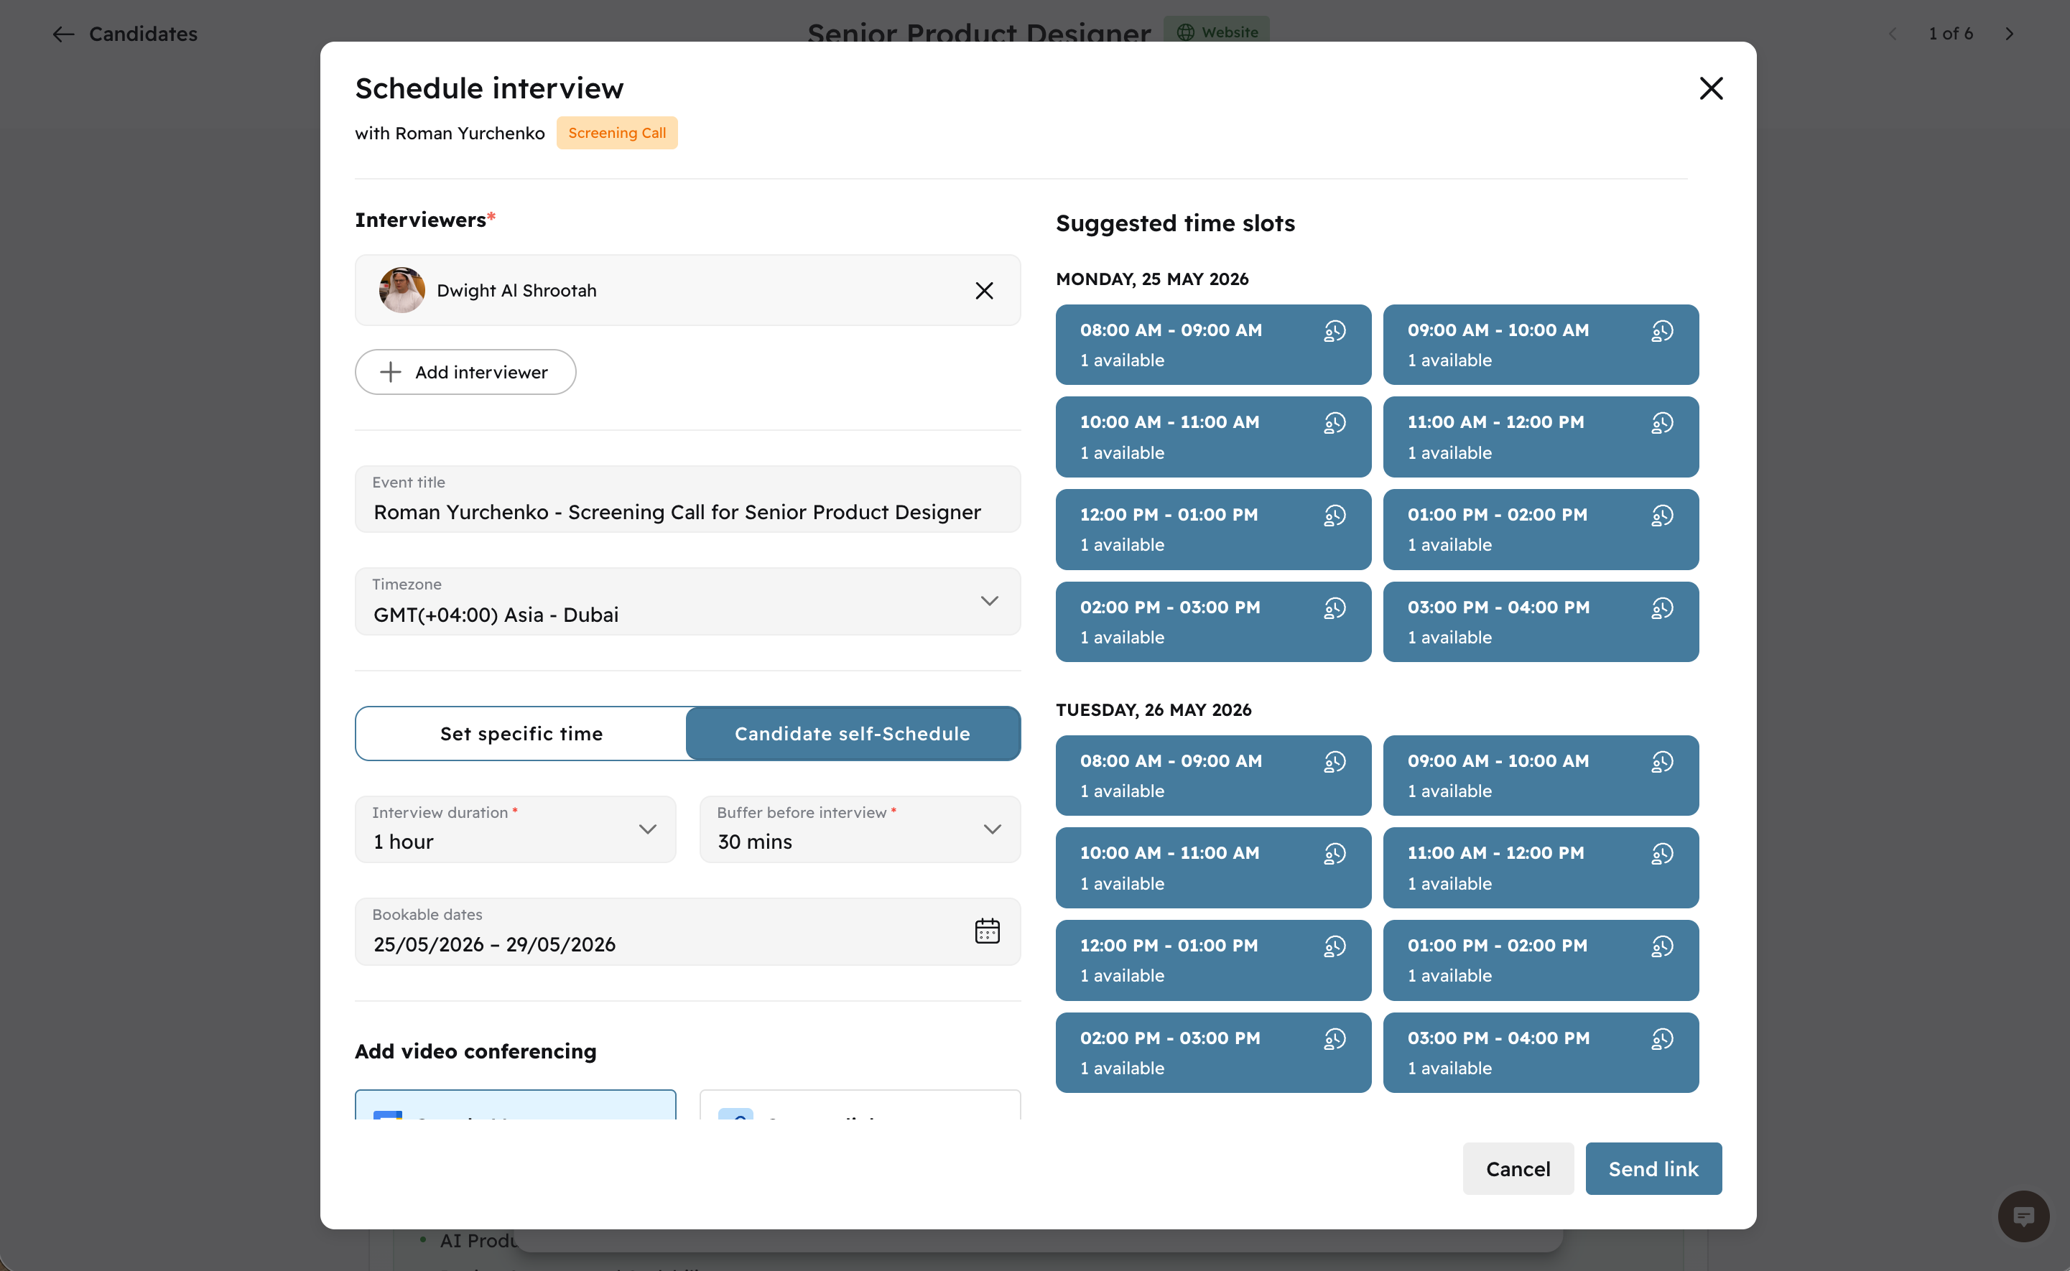Image resolution: width=2070 pixels, height=1271 pixels.
Task: Click the 1 of 6 candidate counter
Action: (x=1951, y=34)
